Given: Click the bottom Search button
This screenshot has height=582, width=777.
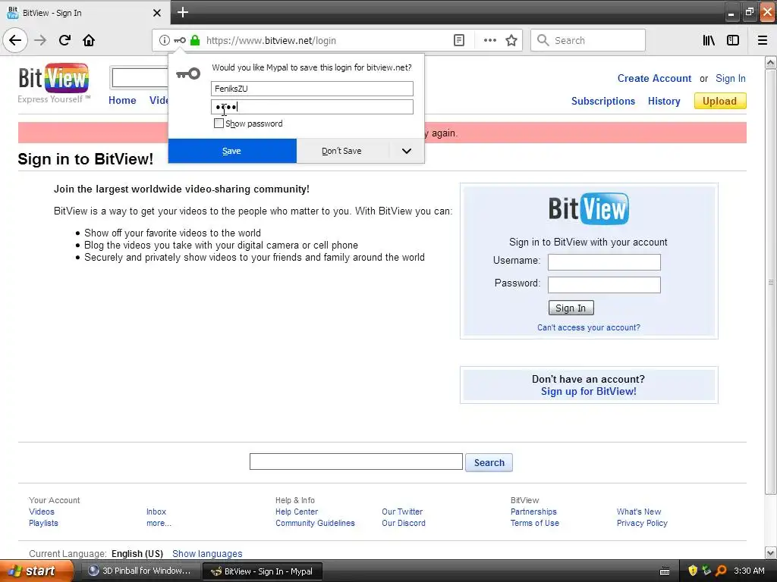Looking at the screenshot, I should click(489, 463).
